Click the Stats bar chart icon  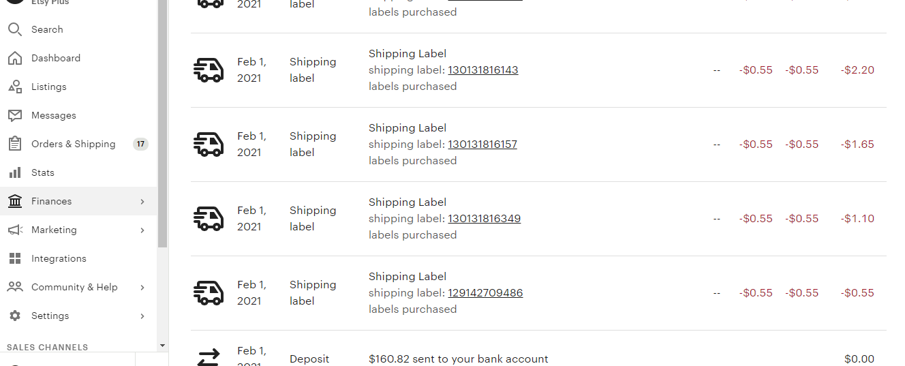click(x=15, y=172)
